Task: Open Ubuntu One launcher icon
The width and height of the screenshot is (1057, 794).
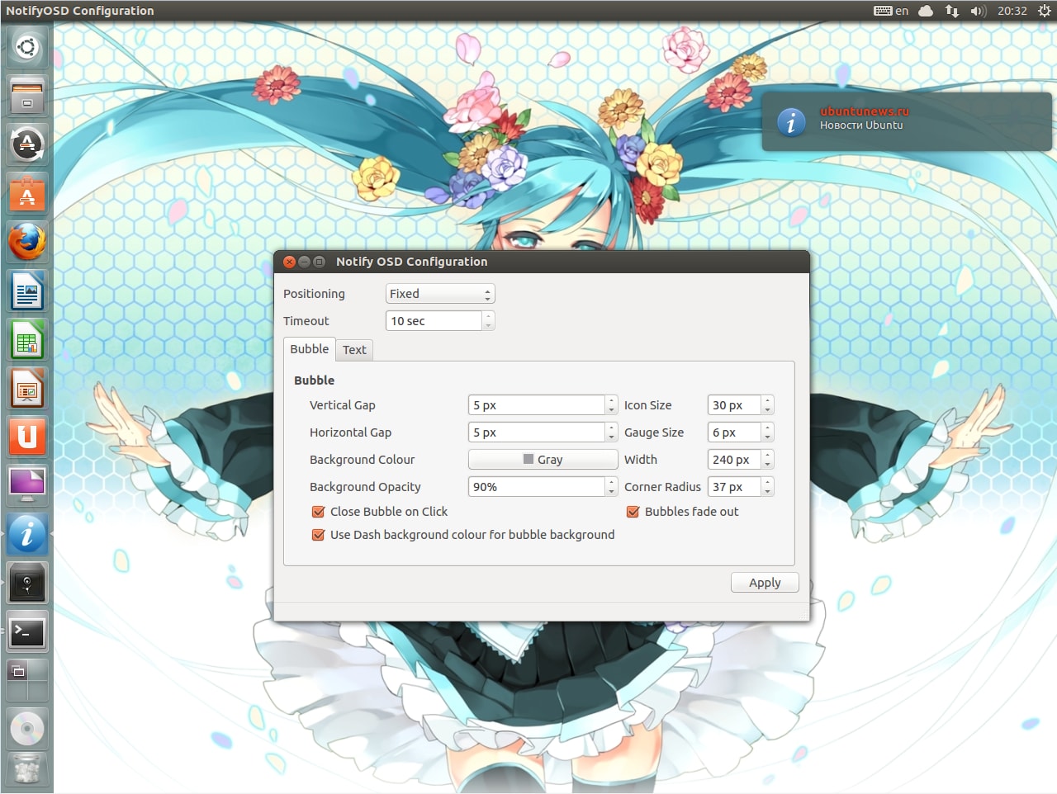Action: pos(27,437)
